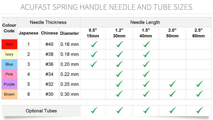Select the Red colour code swatch

click(9, 44)
